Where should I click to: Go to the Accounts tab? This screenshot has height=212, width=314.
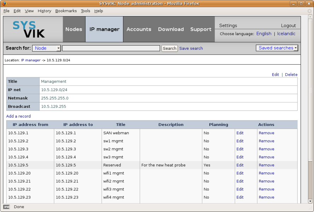(x=139, y=29)
